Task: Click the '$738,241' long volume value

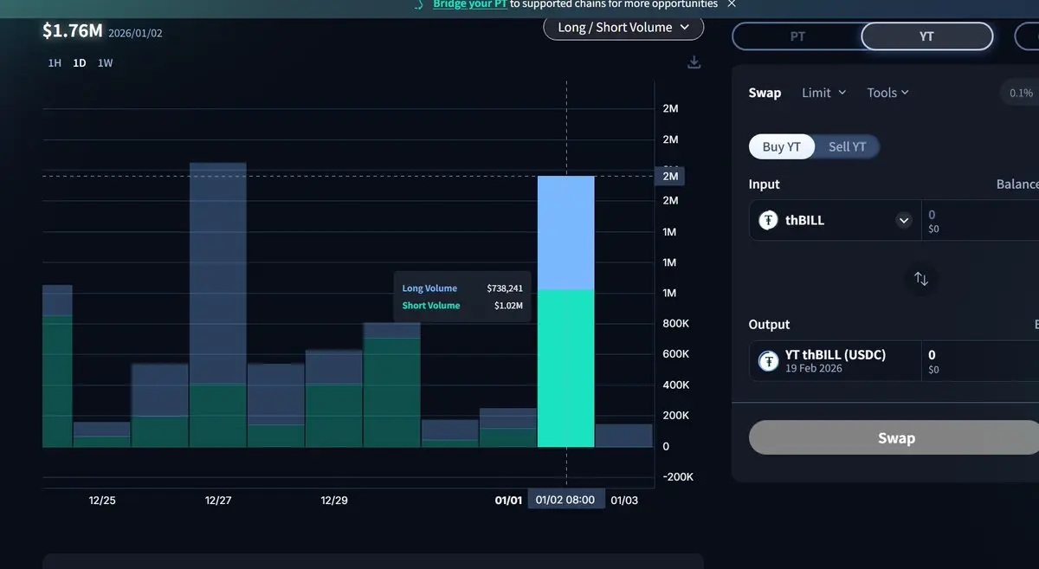Action: click(x=503, y=288)
